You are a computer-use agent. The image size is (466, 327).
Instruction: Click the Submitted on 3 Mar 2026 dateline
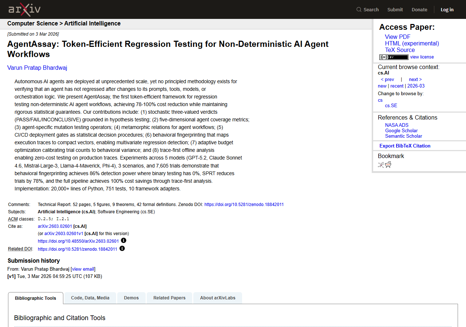coord(33,34)
